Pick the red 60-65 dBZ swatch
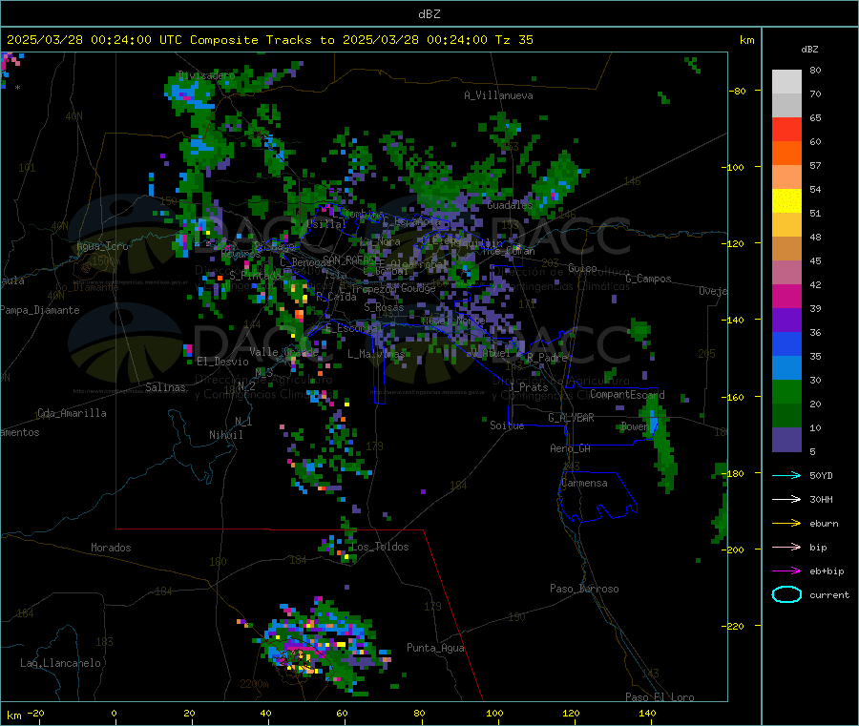859x726 pixels. pyautogui.click(x=786, y=130)
